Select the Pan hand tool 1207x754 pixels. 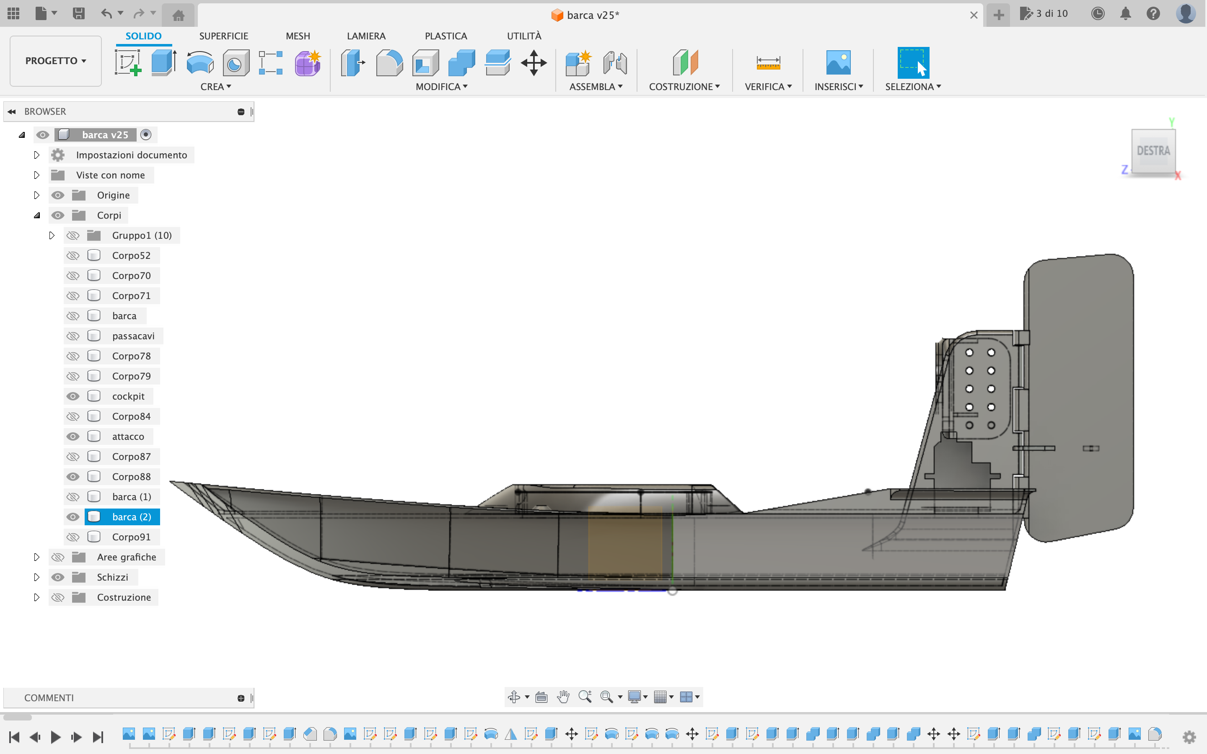pyautogui.click(x=563, y=697)
